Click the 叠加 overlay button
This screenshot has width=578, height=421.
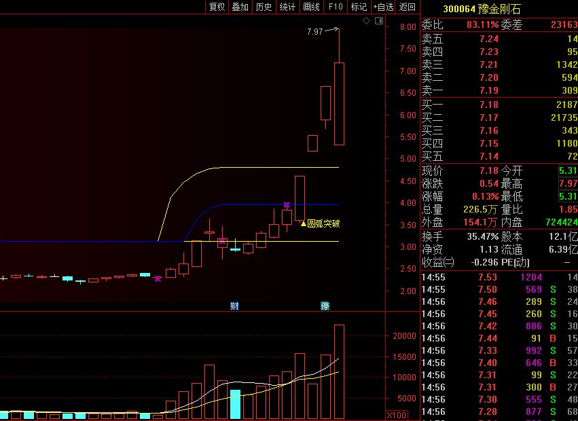(x=240, y=7)
